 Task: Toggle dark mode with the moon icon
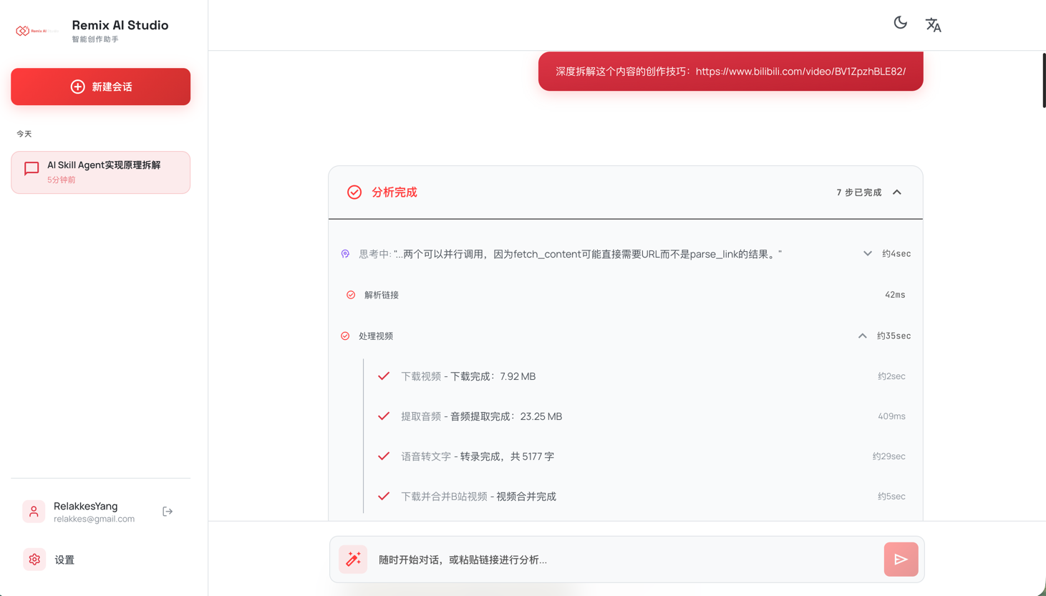click(x=900, y=23)
